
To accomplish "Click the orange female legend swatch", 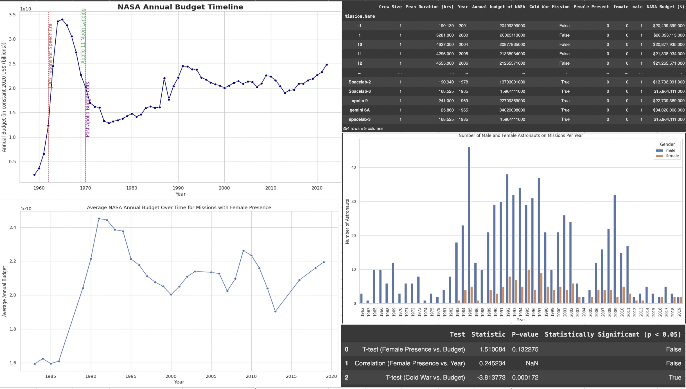I will (x=659, y=156).
